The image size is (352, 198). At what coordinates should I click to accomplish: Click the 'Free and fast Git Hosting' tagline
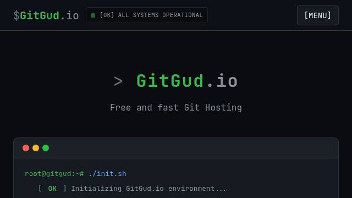[176, 108]
